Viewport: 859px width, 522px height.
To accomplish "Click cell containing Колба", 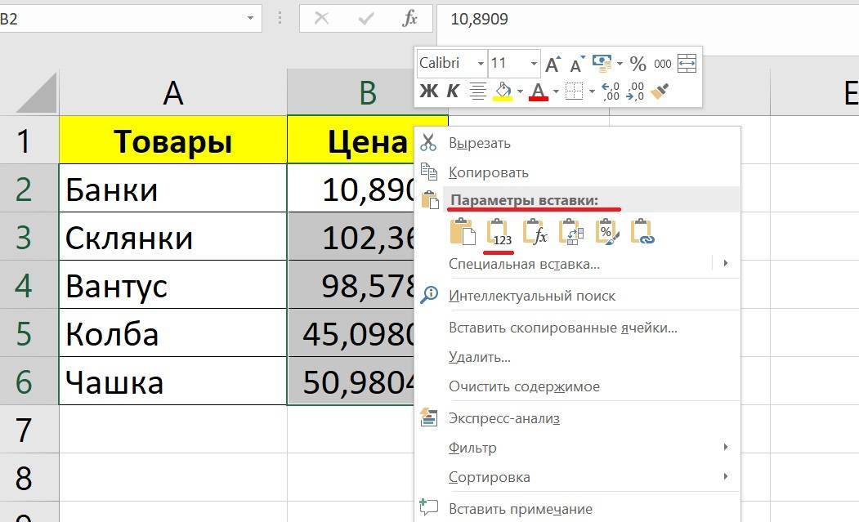I will coord(173,333).
